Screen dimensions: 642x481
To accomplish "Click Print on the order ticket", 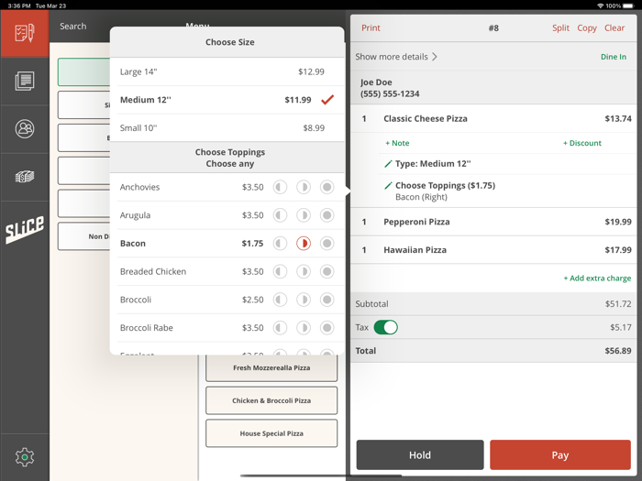I will pyautogui.click(x=371, y=27).
